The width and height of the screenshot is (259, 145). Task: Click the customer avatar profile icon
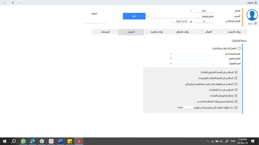tap(252, 15)
